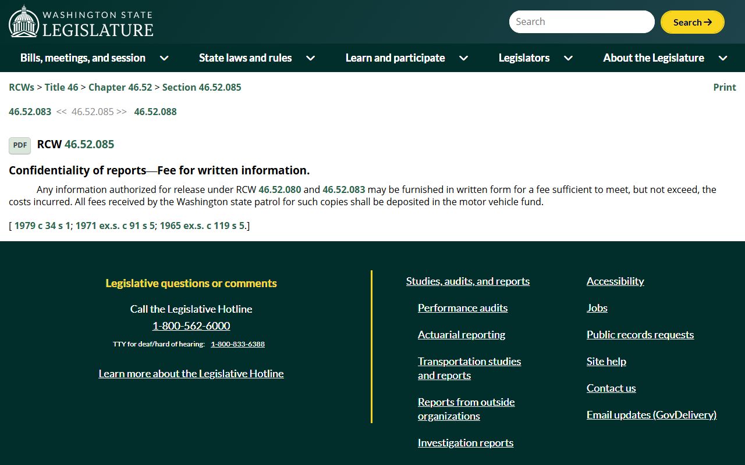The width and height of the screenshot is (745, 465).
Task: Type in the Search input field
Action: tap(581, 22)
